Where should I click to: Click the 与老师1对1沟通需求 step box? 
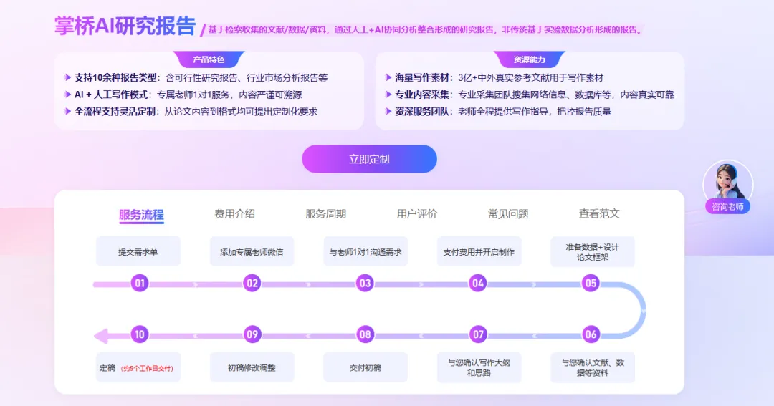click(x=365, y=251)
